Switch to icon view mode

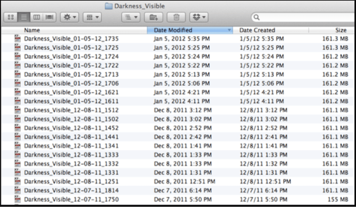[10, 17]
